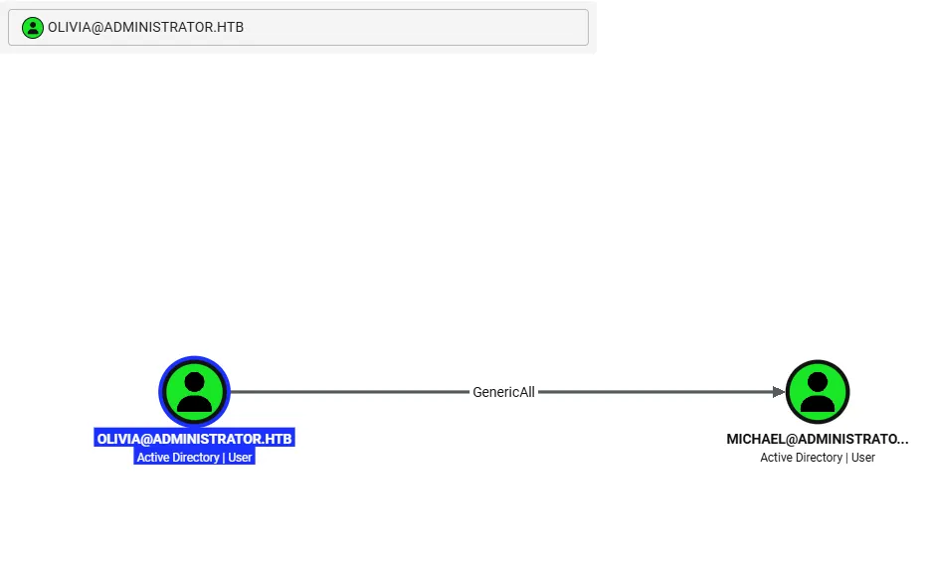The height and width of the screenshot is (586, 931).
Task: Select the GenericAll edge label
Action: click(503, 392)
